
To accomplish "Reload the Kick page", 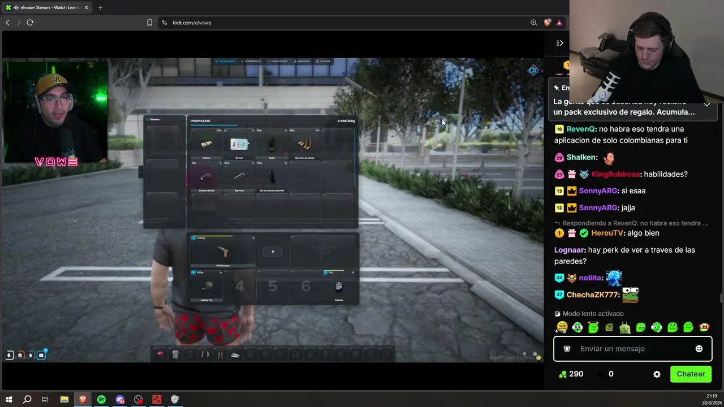I will (30, 23).
